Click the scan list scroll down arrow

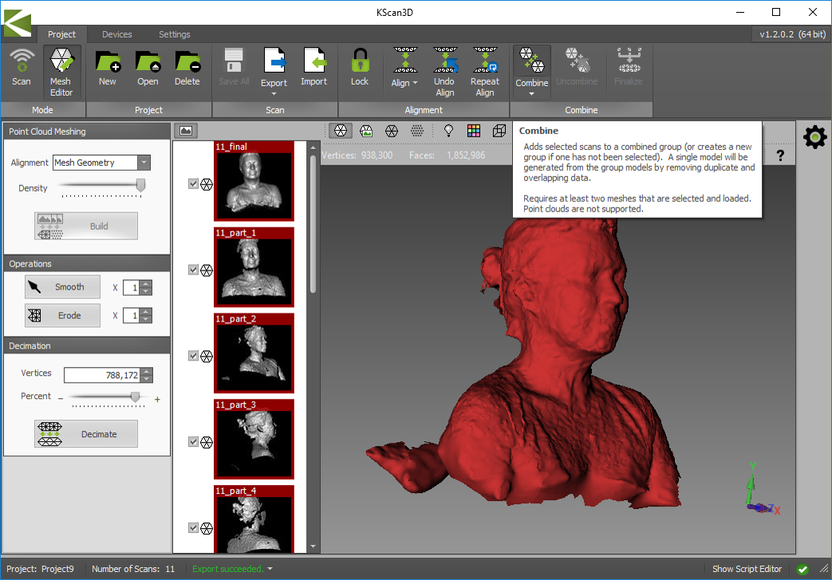tap(313, 546)
